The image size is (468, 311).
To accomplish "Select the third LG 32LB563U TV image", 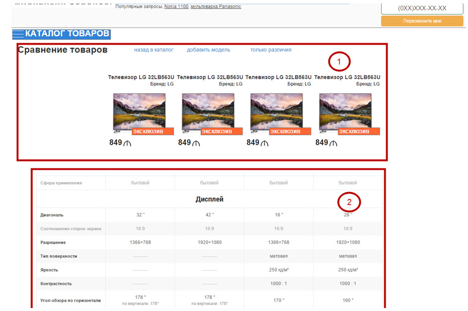I will tap(277, 112).
